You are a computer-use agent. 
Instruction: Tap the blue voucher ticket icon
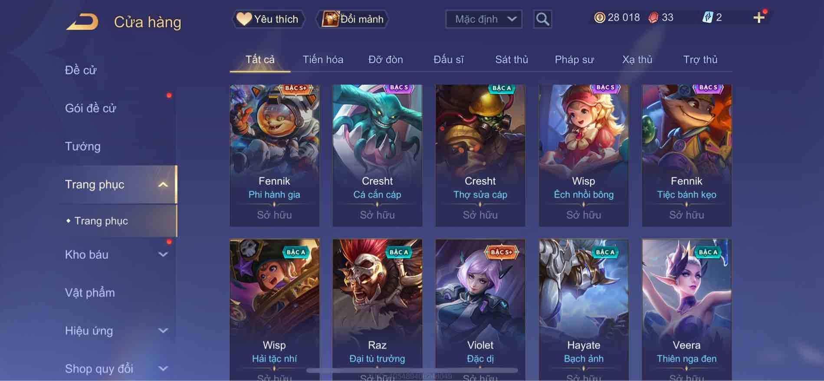[x=708, y=18]
